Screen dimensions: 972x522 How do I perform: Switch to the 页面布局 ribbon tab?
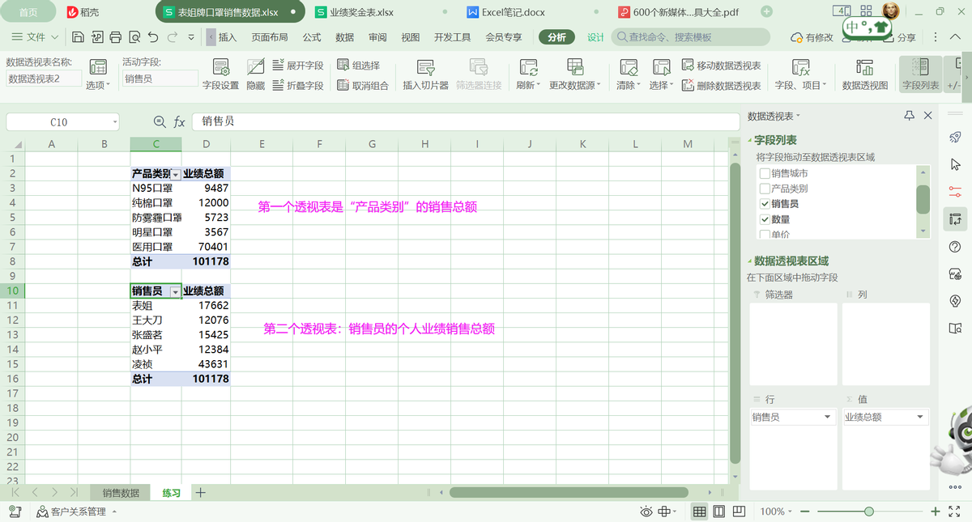coord(270,37)
